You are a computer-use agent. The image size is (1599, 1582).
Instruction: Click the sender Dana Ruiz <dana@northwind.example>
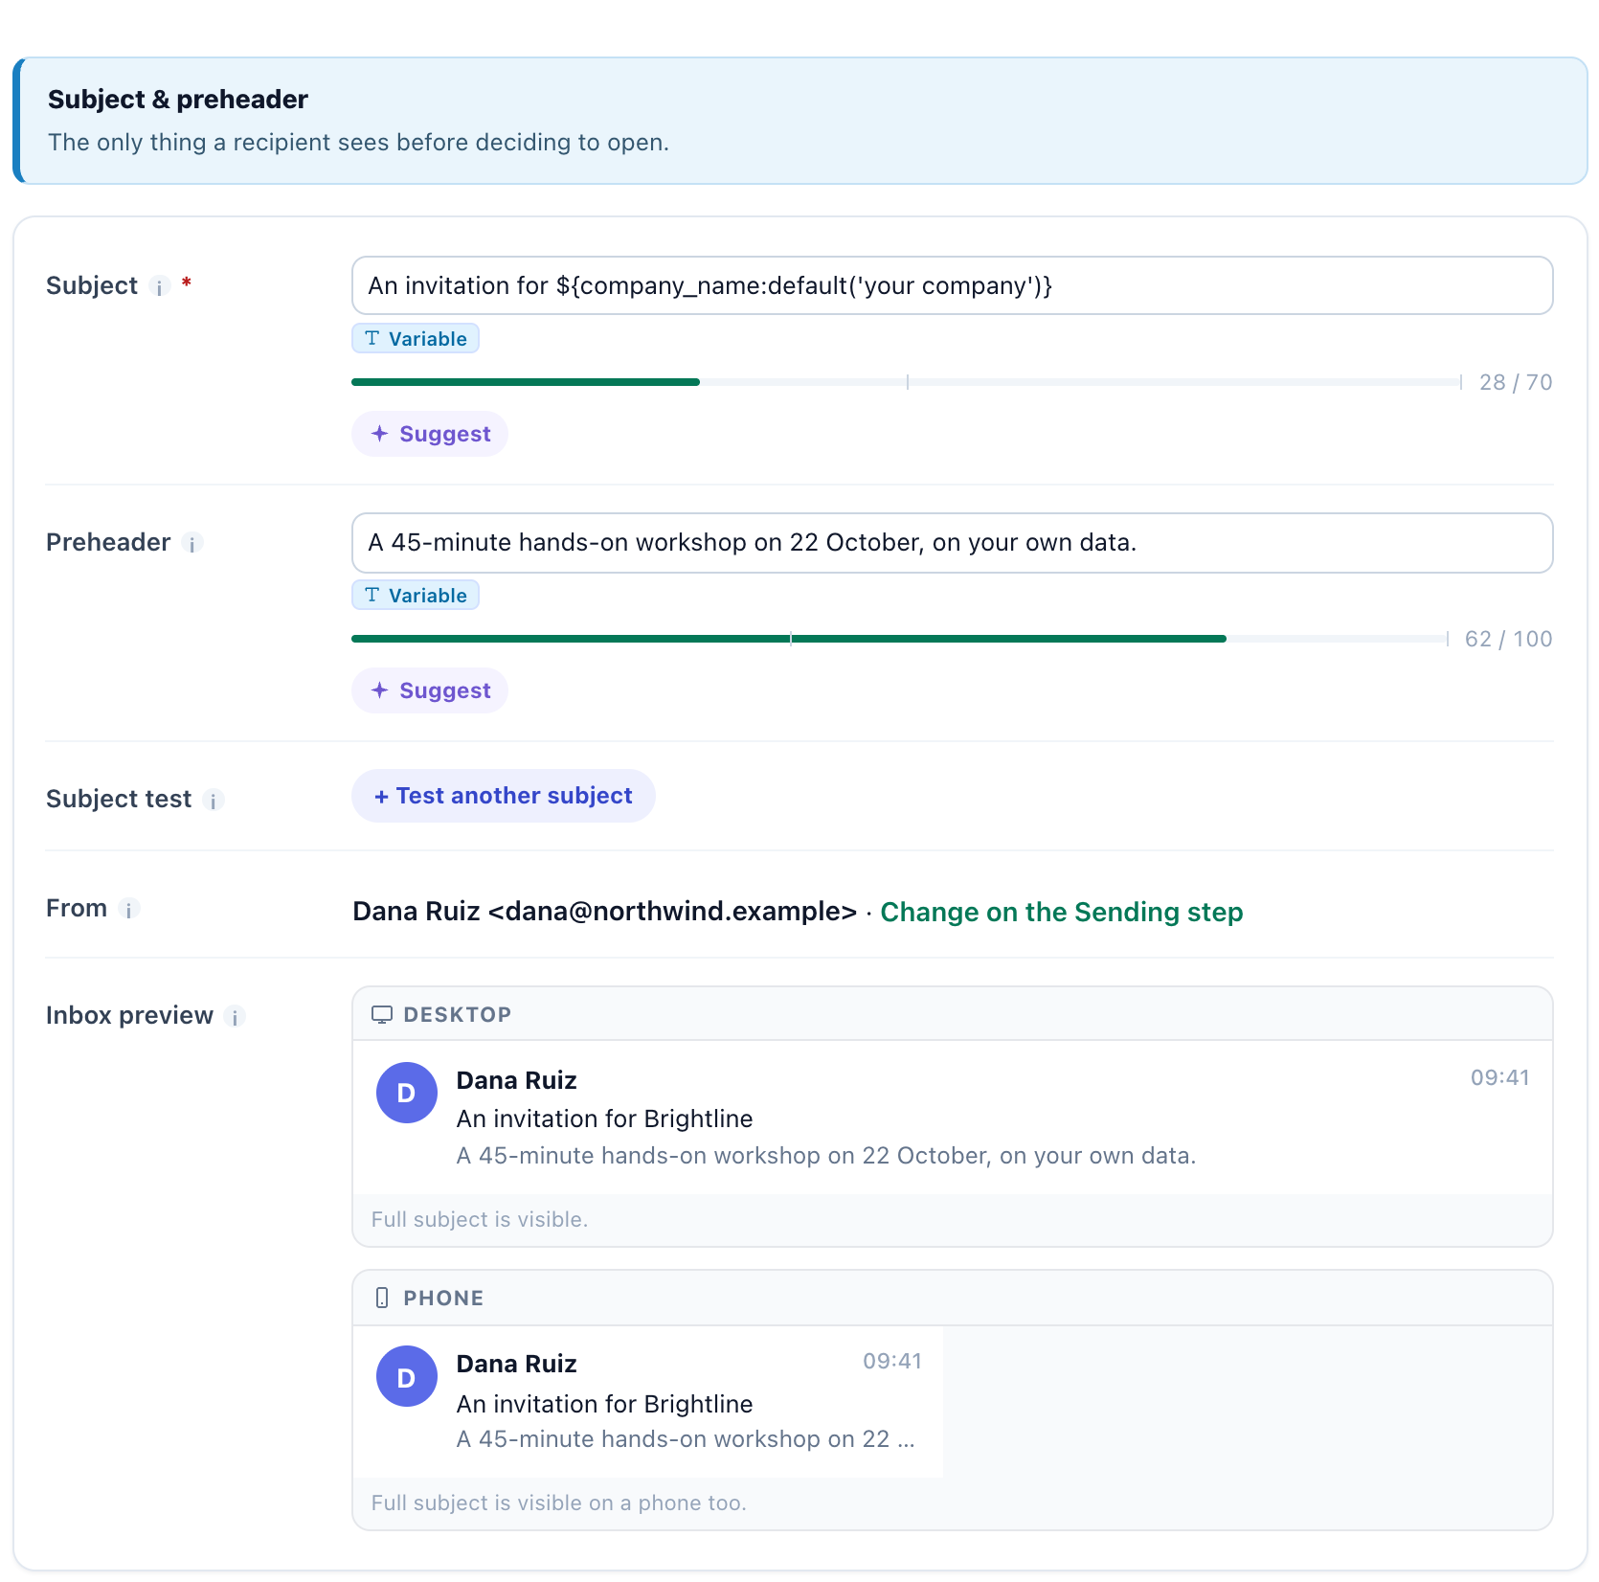(604, 911)
